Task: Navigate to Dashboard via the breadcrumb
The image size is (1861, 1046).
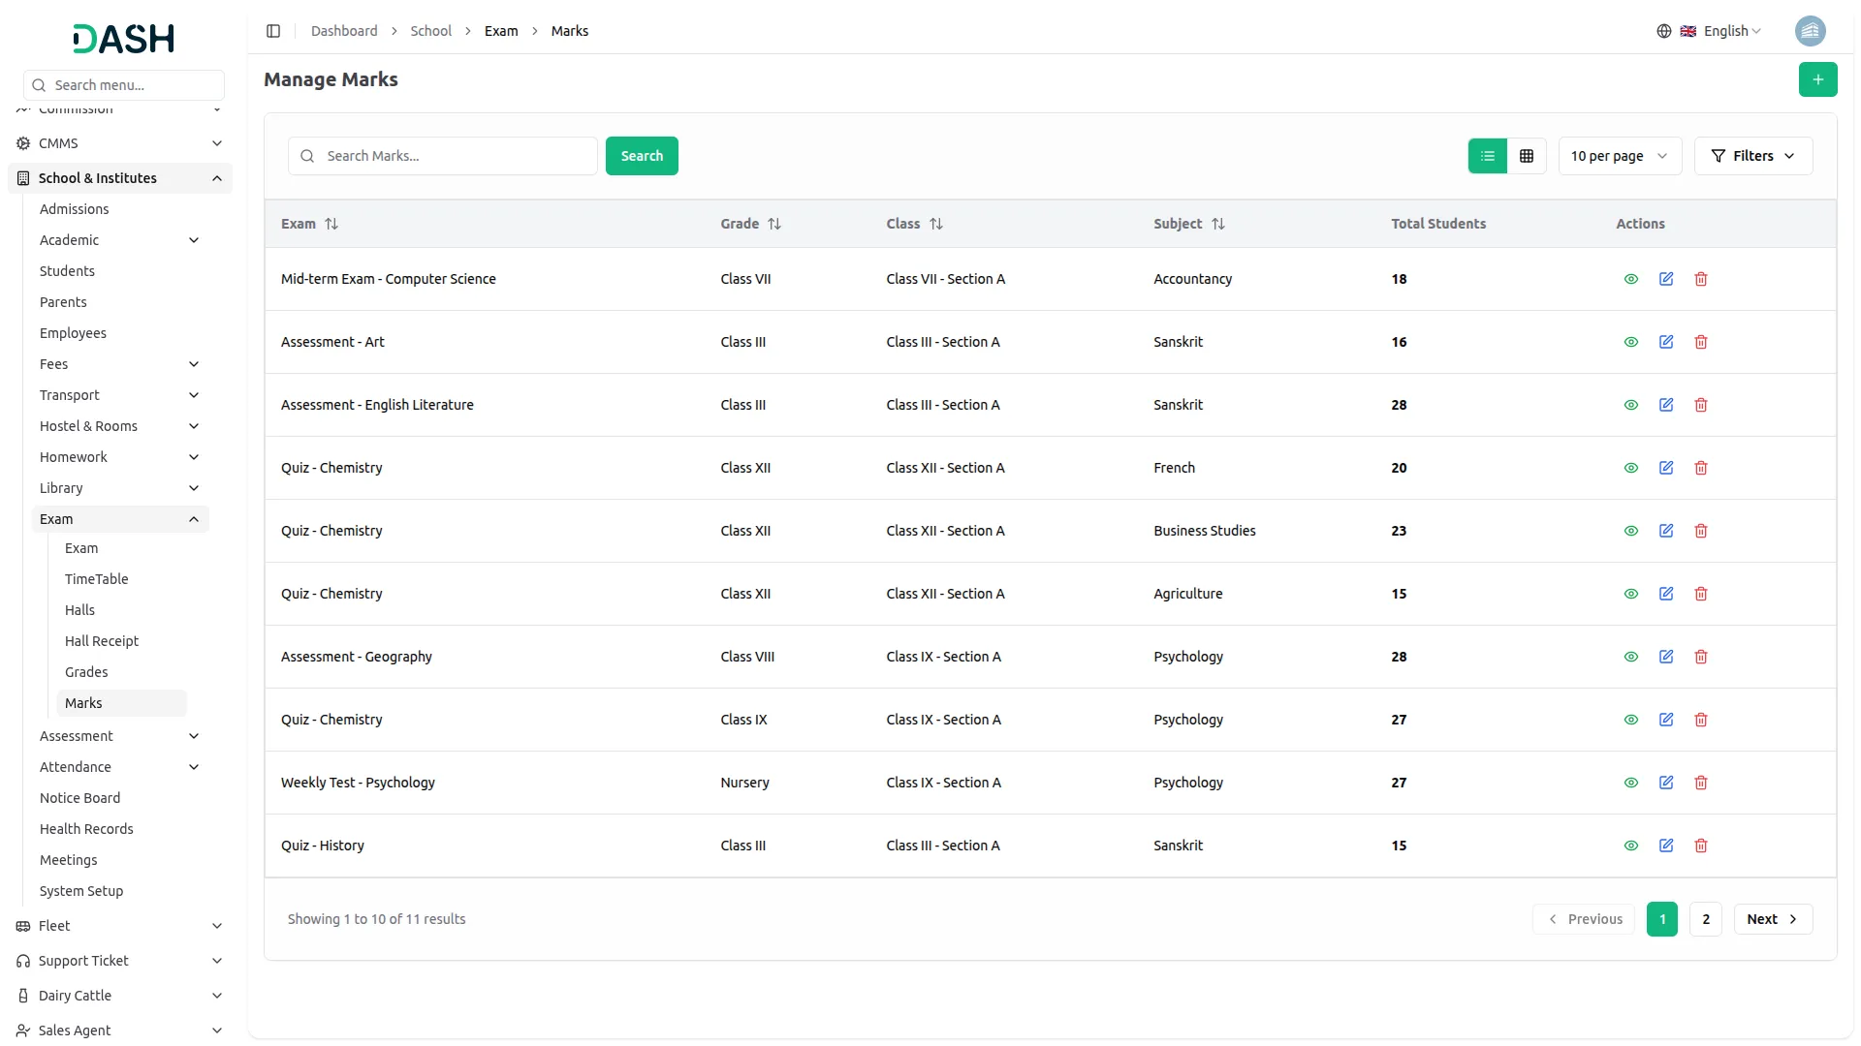Action: click(x=344, y=30)
